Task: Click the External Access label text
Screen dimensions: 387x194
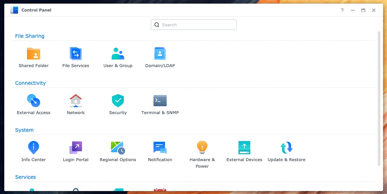Action: click(x=34, y=113)
